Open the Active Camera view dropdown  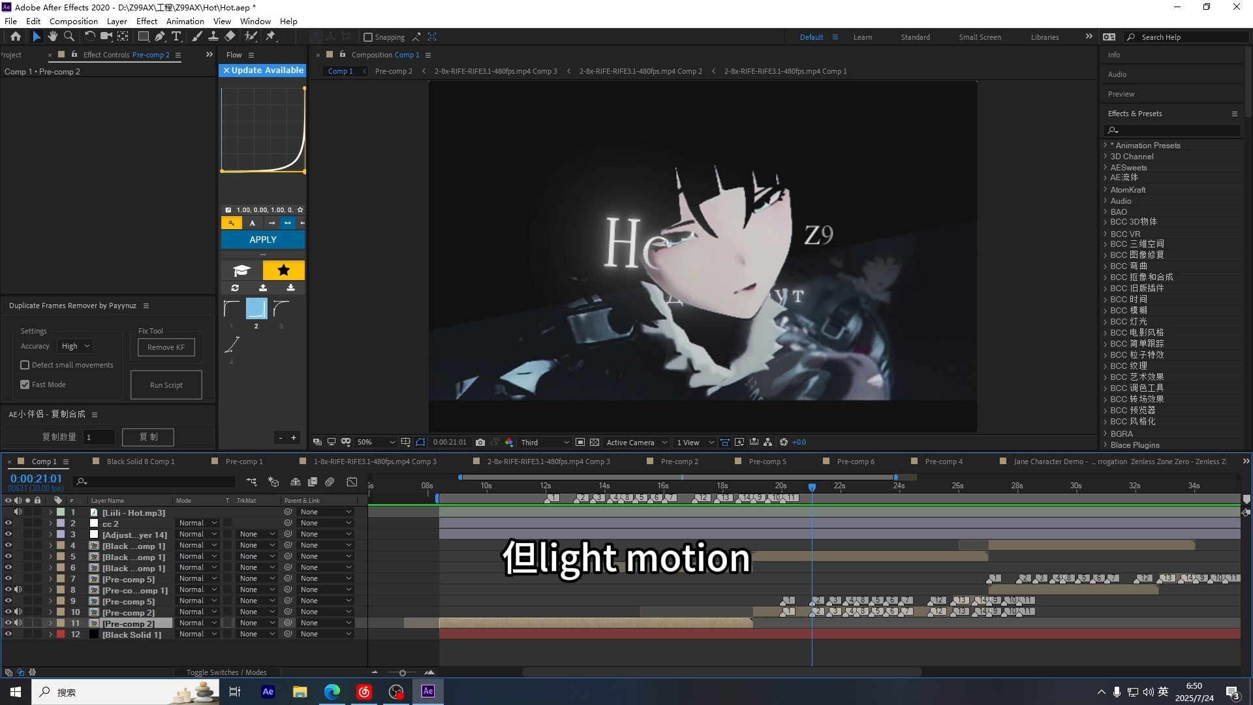click(x=636, y=443)
